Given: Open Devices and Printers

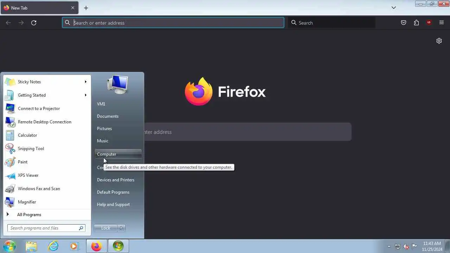Looking at the screenshot, I should (118, 180).
